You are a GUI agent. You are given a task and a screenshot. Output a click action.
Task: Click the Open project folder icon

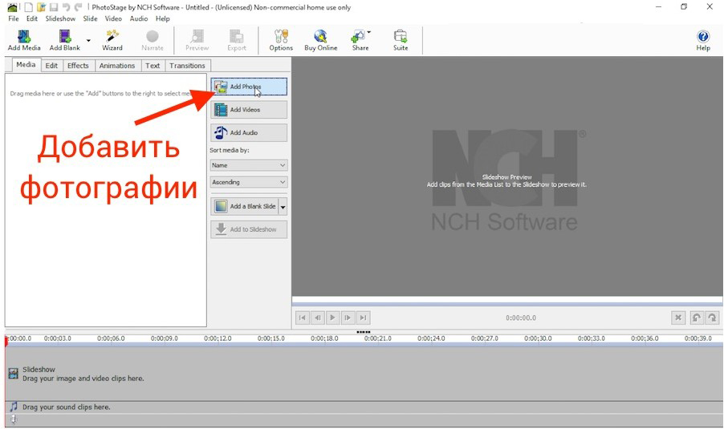pyautogui.click(x=41, y=7)
